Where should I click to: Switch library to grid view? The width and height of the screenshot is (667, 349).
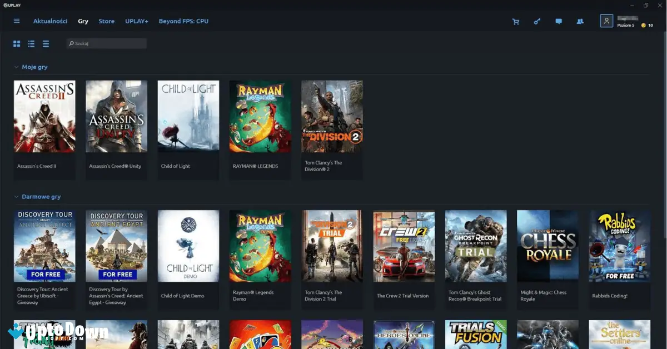pyautogui.click(x=16, y=43)
